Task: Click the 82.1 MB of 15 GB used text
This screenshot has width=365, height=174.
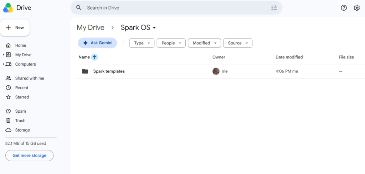Action: (x=26, y=143)
